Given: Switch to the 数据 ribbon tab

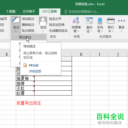Looking at the screenshot, I should click(11, 12).
